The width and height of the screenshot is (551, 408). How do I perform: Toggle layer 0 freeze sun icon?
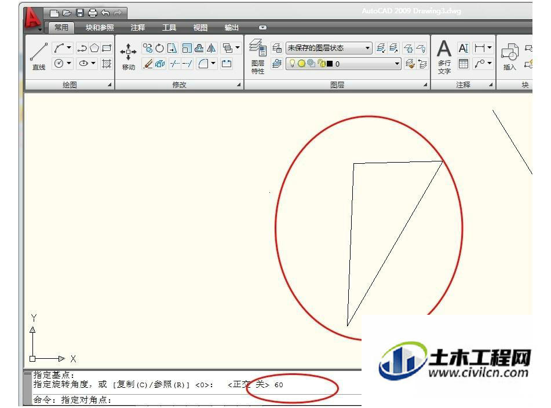coord(301,64)
